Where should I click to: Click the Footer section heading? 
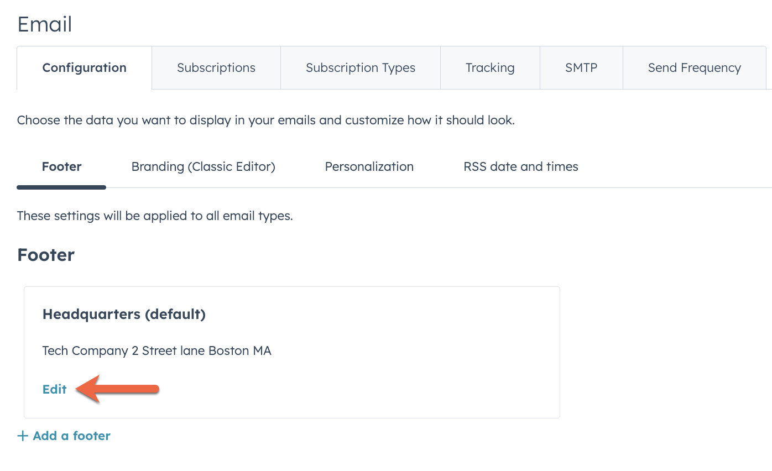(45, 255)
